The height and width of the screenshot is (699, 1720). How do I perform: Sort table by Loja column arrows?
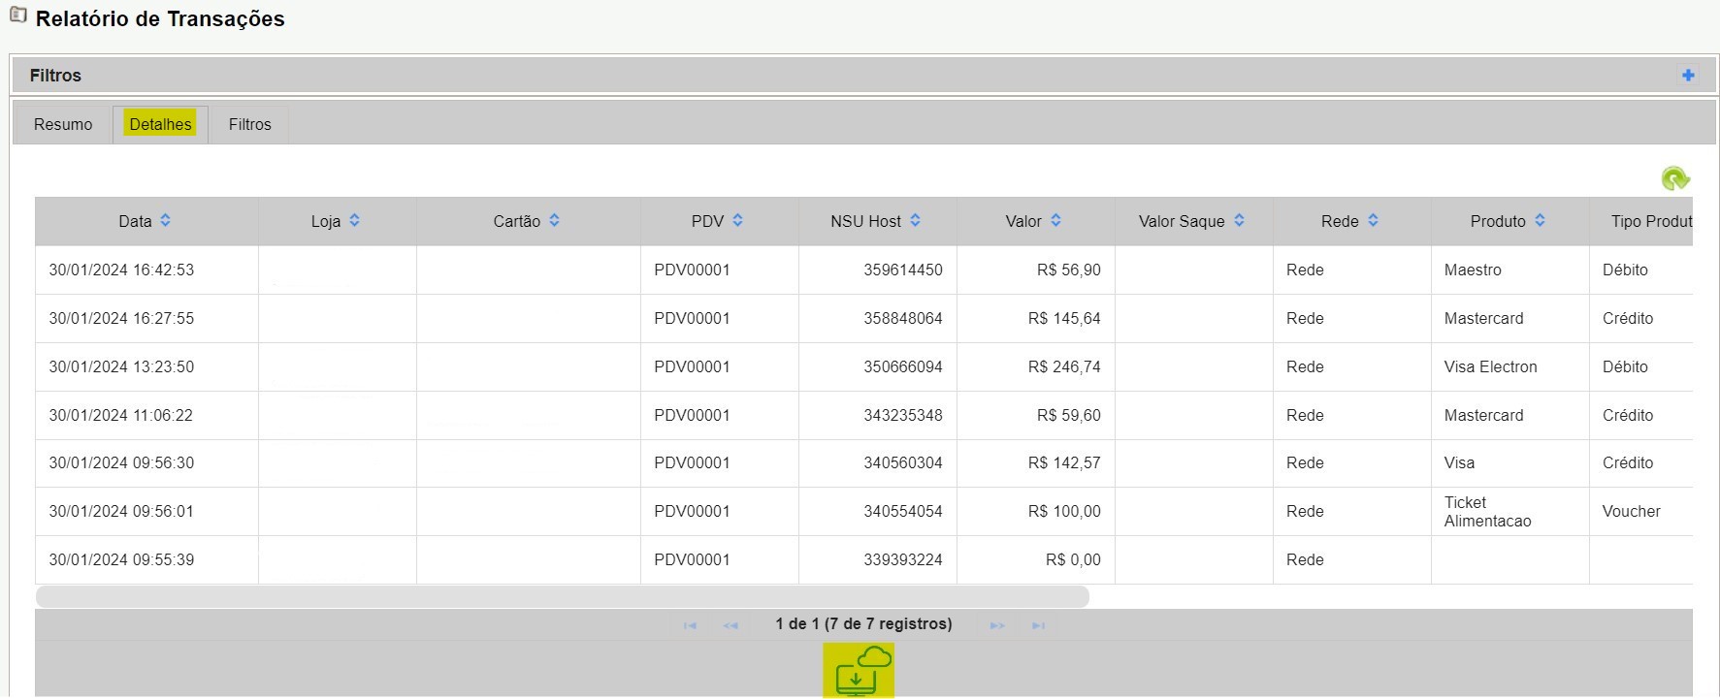[354, 221]
